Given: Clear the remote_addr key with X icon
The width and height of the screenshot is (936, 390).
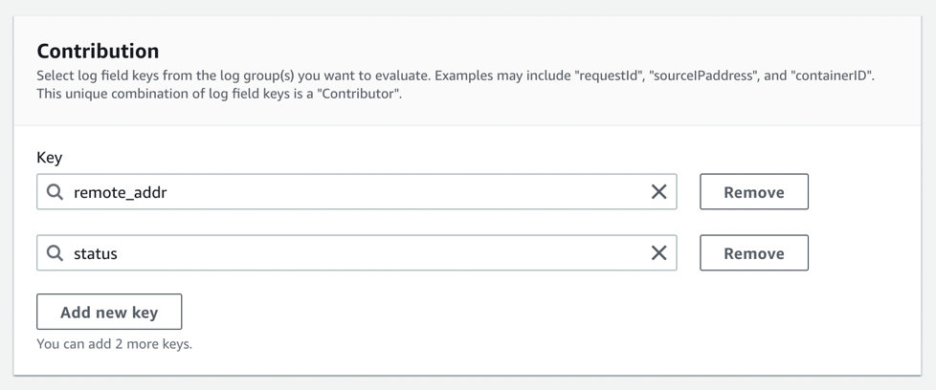Looking at the screenshot, I should [x=658, y=192].
